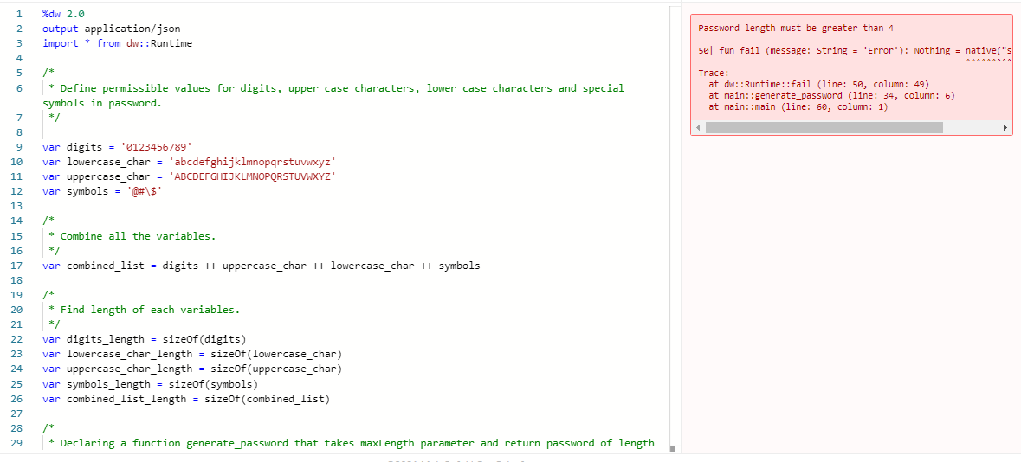Click the main::generate_password trace entry
This screenshot has width=1021, height=462.
pos(830,96)
